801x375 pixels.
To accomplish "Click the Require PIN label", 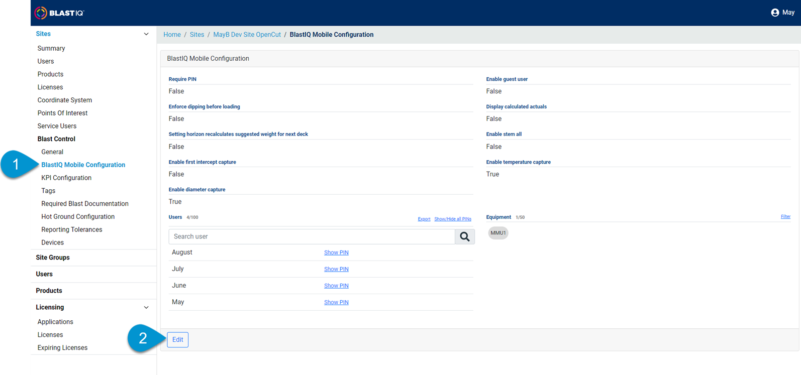I will (x=182, y=79).
